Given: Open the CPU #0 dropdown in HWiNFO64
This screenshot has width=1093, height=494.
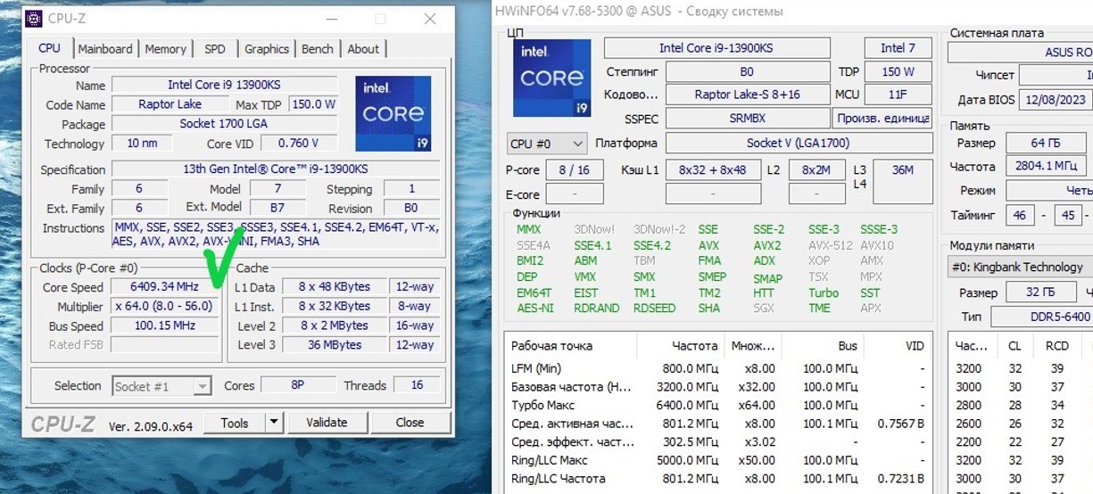Looking at the screenshot, I should 547,143.
